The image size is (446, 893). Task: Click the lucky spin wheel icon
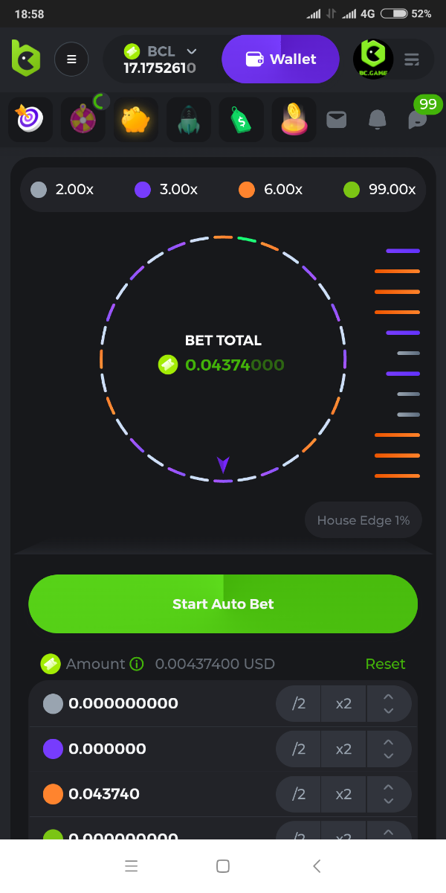point(83,119)
